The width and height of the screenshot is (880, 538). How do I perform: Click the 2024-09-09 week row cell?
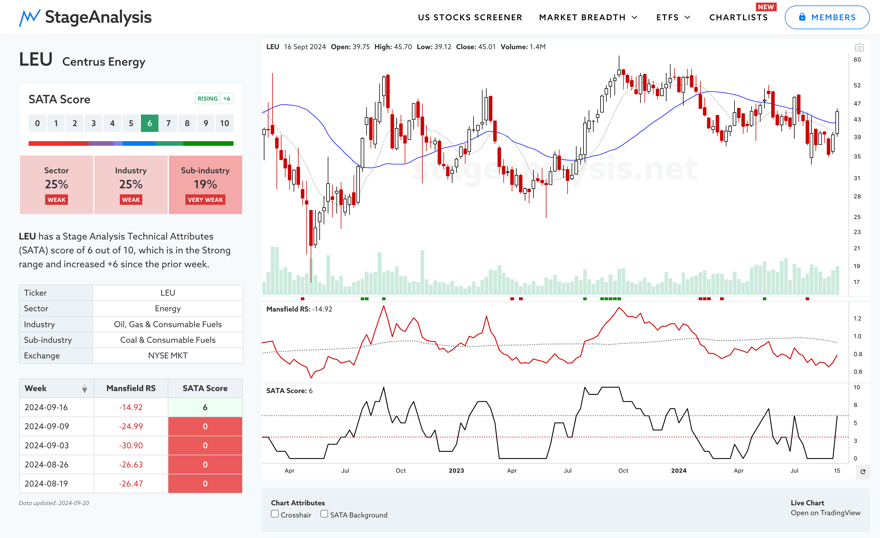point(57,427)
